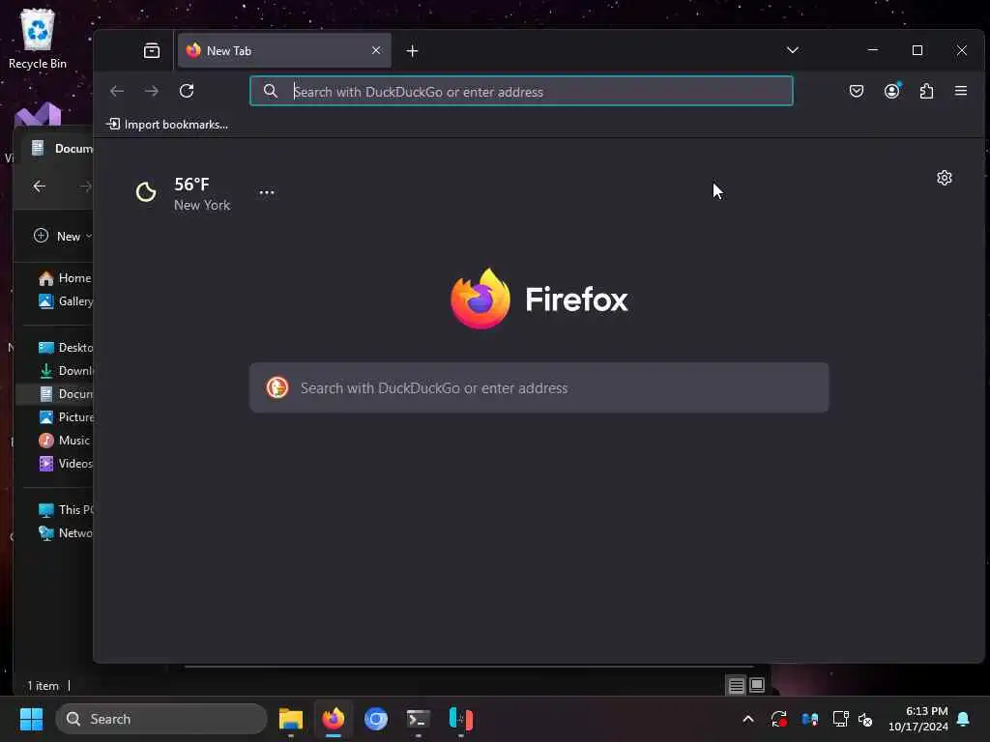Switch File Explorer to large thumbnails view
The image size is (990, 742).
[x=756, y=685]
